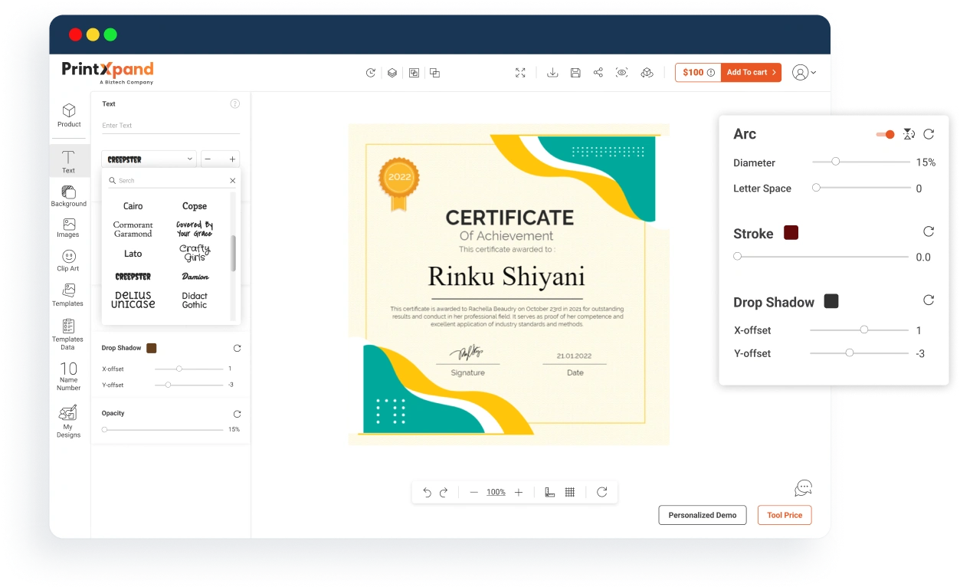Image resolution: width=960 pixels, height=587 pixels.
Task: Click brown Drop Shadow swatch in left panel
Action: click(x=151, y=348)
